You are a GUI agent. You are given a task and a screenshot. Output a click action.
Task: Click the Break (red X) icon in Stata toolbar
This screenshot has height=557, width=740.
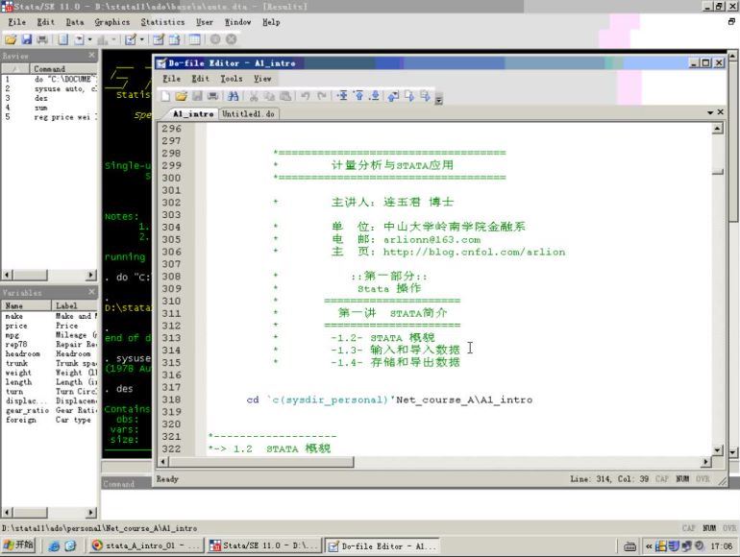(231, 39)
